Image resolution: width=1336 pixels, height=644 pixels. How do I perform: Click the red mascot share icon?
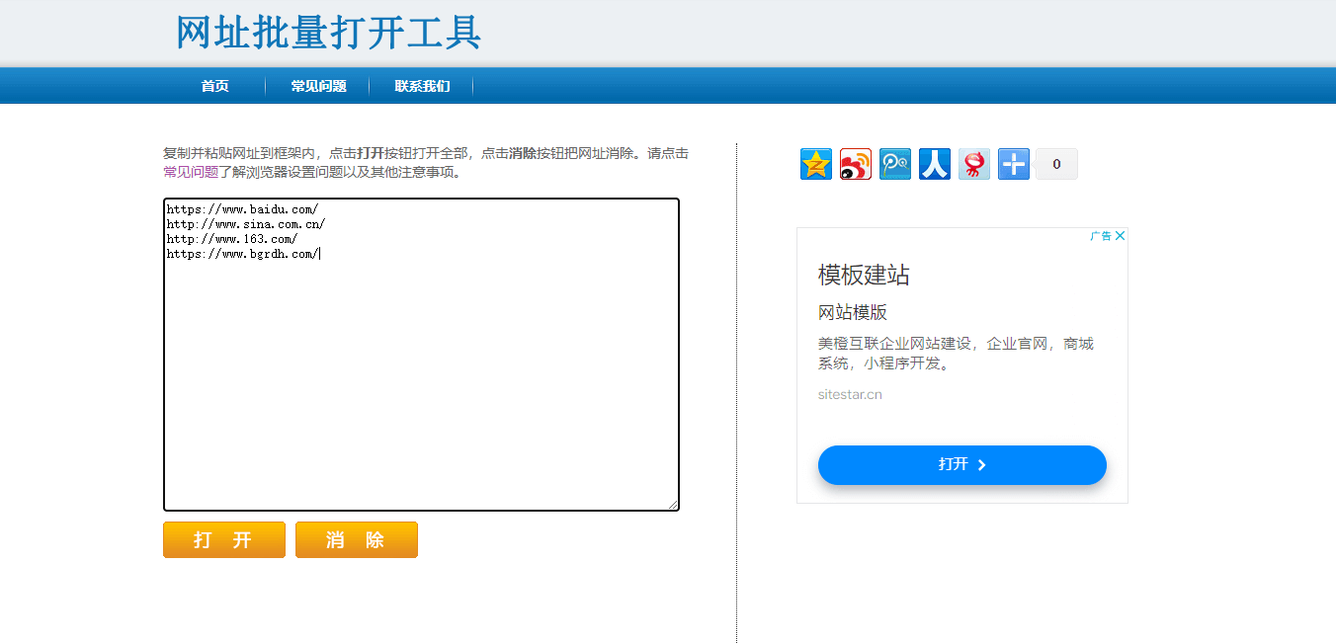pyautogui.click(x=973, y=163)
